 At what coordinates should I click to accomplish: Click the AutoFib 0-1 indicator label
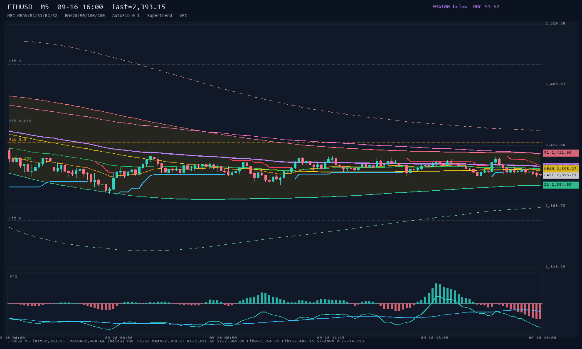(x=126, y=15)
